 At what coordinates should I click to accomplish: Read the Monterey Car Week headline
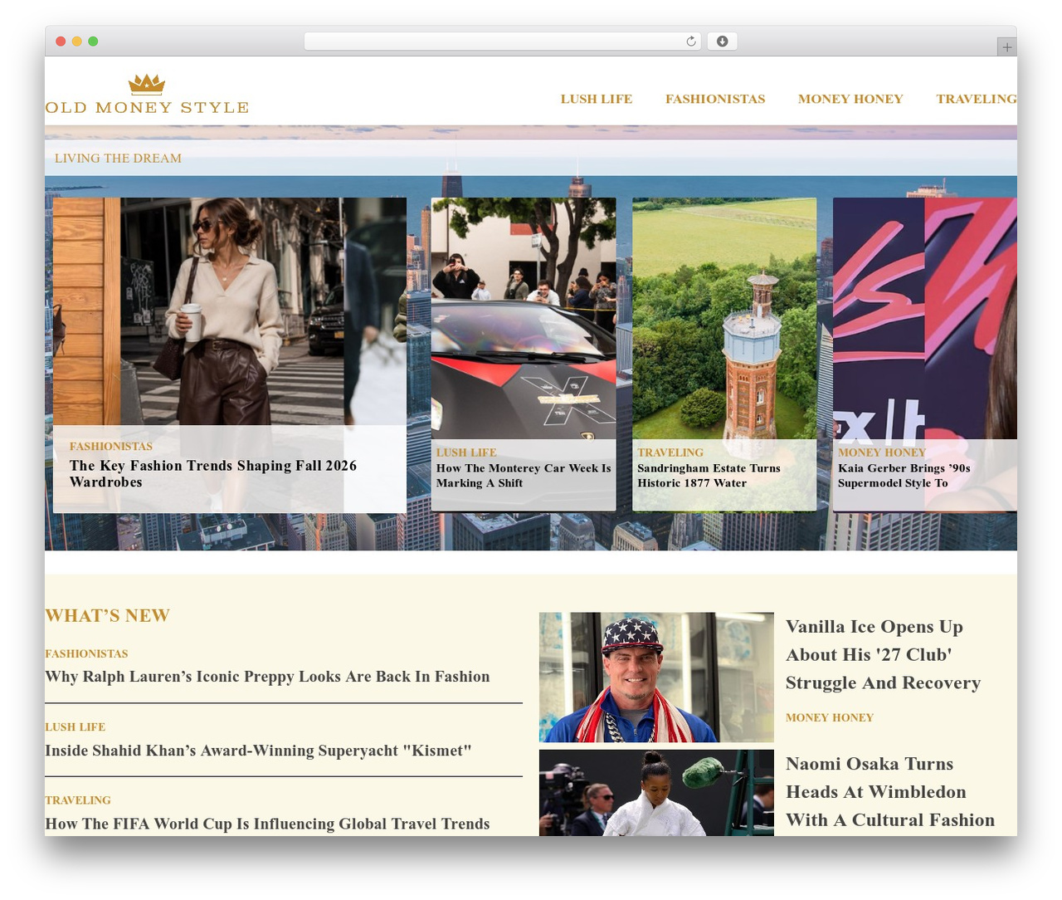524,476
